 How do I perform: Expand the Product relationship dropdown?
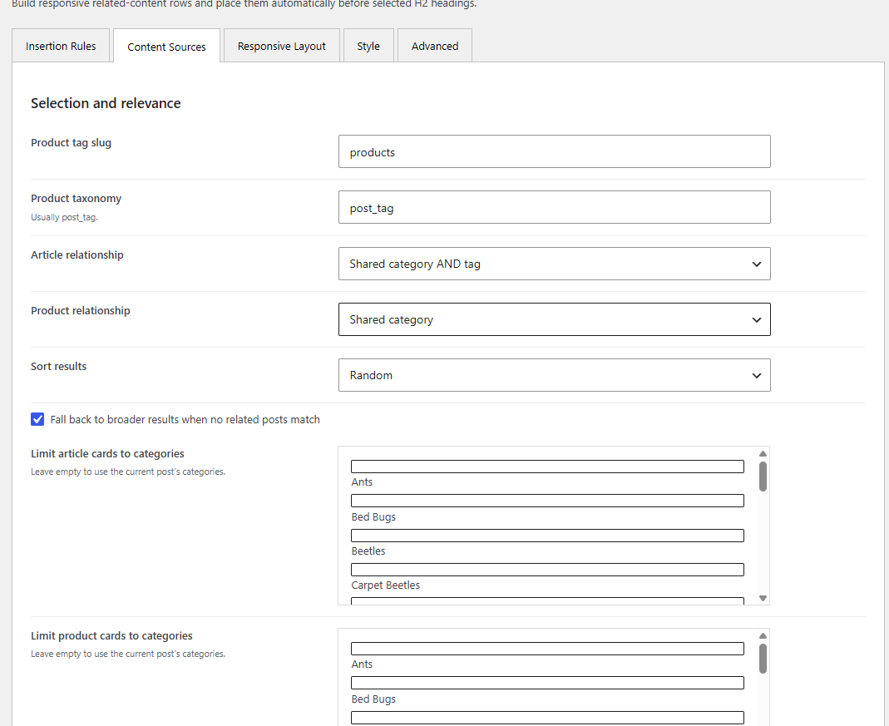tap(555, 319)
